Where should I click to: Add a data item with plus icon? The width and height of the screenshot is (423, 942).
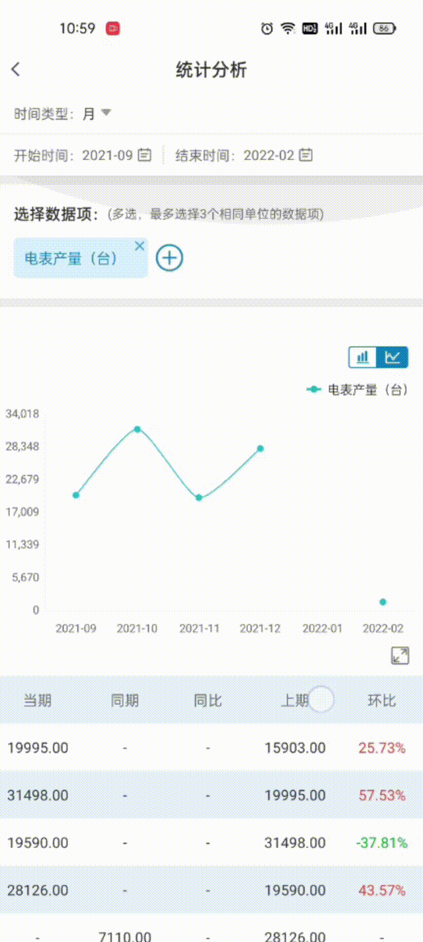169,258
